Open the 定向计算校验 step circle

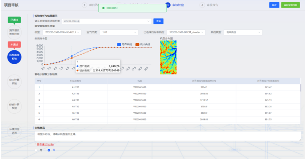click(14, 82)
